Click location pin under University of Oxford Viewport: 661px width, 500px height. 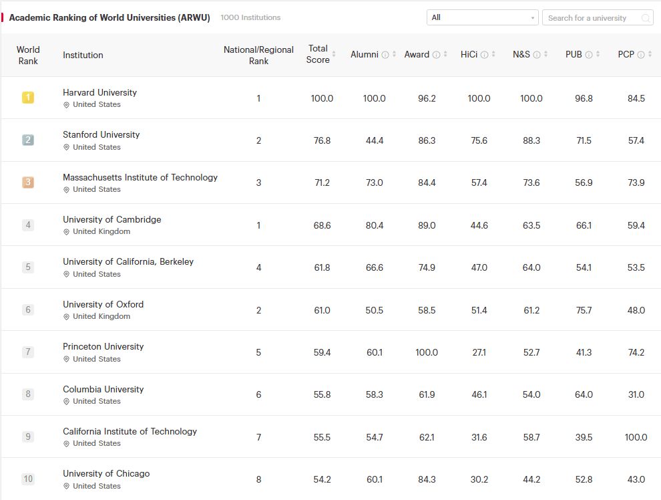pyautogui.click(x=66, y=317)
